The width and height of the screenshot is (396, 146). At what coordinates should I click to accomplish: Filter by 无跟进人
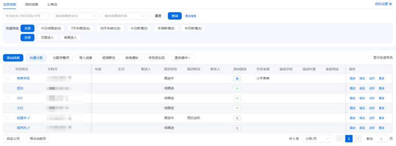[x=47, y=38]
